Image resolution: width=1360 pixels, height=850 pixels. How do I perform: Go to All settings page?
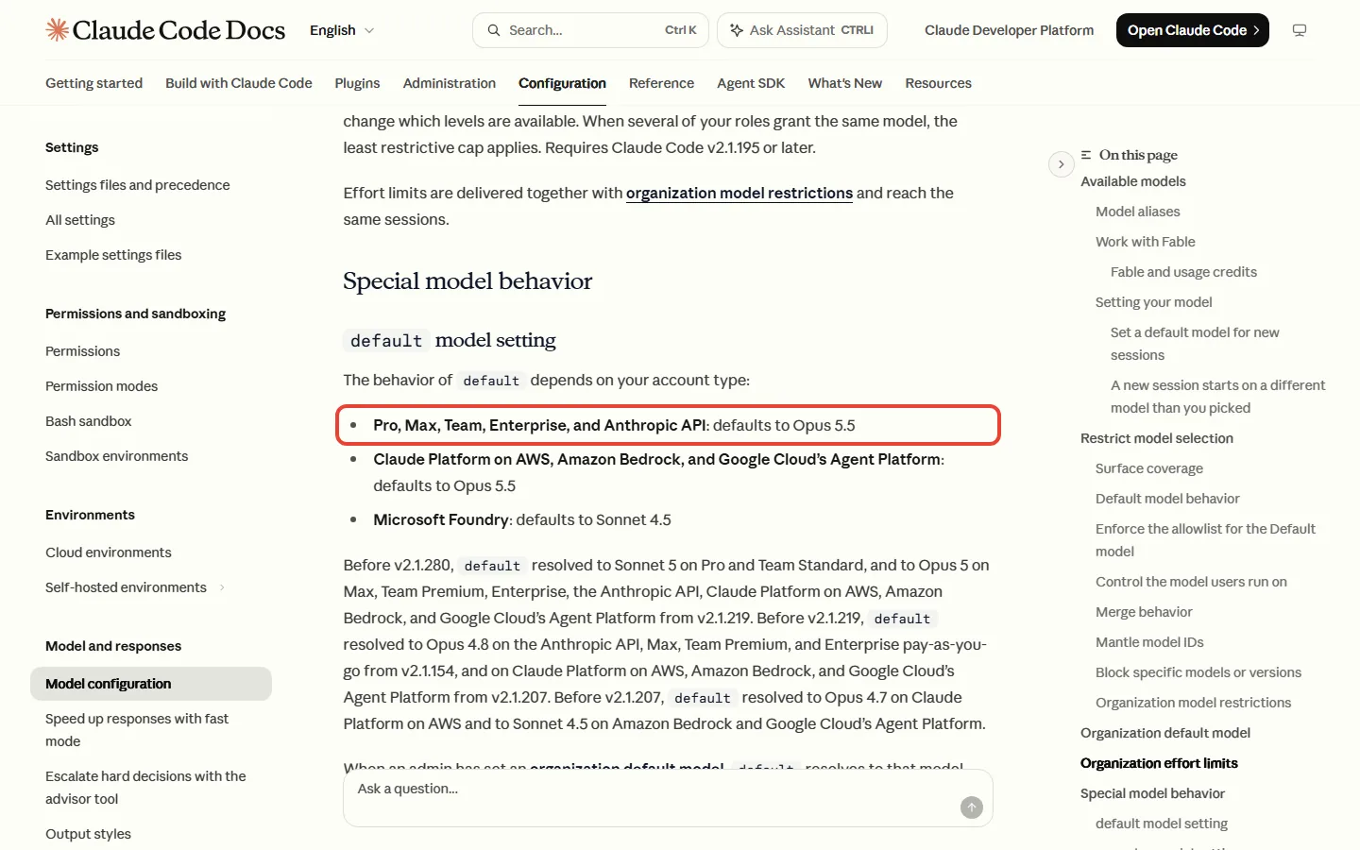80,220
